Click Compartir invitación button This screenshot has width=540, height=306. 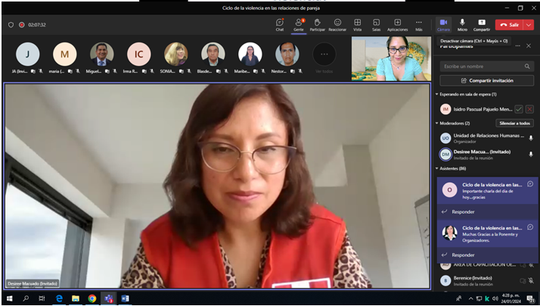click(x=487, y=81)
